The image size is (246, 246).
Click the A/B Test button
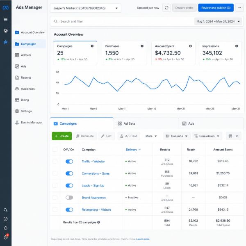pyautogui.click(x=129, y=136)
